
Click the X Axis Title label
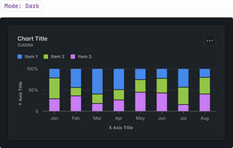pos(121,128)
